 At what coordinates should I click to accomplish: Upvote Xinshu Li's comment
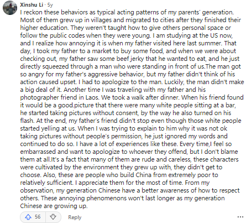coord(28,217)
